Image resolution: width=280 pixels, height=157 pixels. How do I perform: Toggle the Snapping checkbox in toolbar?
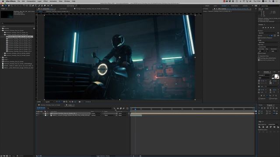[68, 6]
